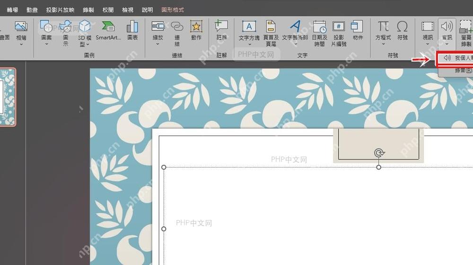This screenshot has width=473, height=265.
Task: Insert a comment with 註解
Action: pyautogui.click(x=221, y=30)
